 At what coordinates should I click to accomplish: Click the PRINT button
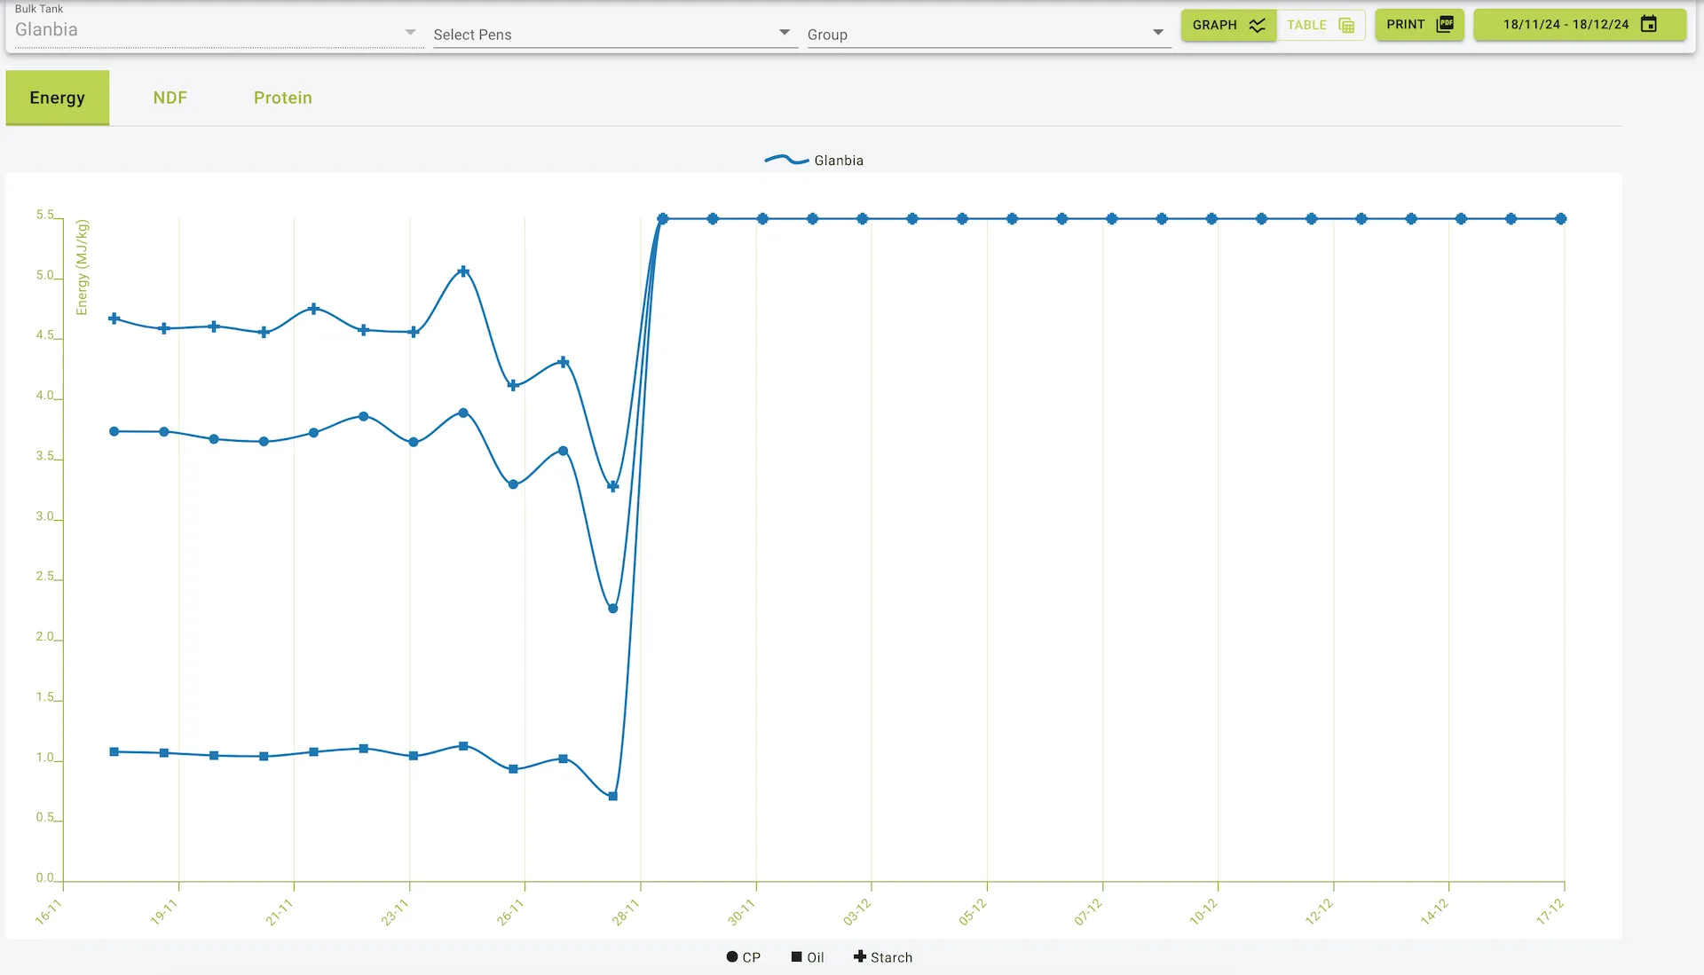[x=1418, y=25]
